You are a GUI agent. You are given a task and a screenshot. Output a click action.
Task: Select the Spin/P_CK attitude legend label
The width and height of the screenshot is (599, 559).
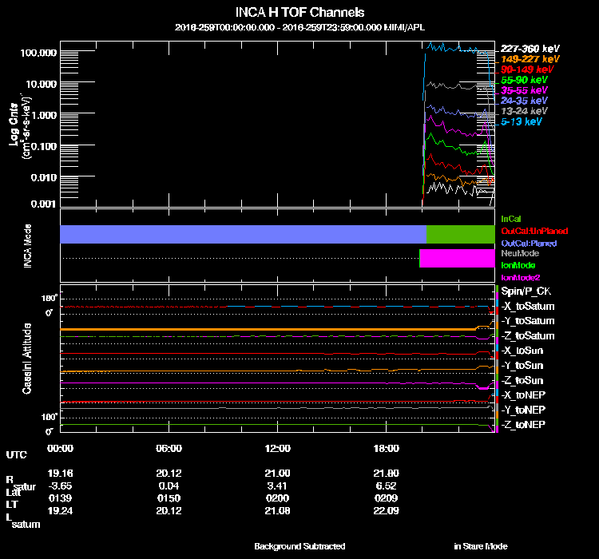(525, 291)
